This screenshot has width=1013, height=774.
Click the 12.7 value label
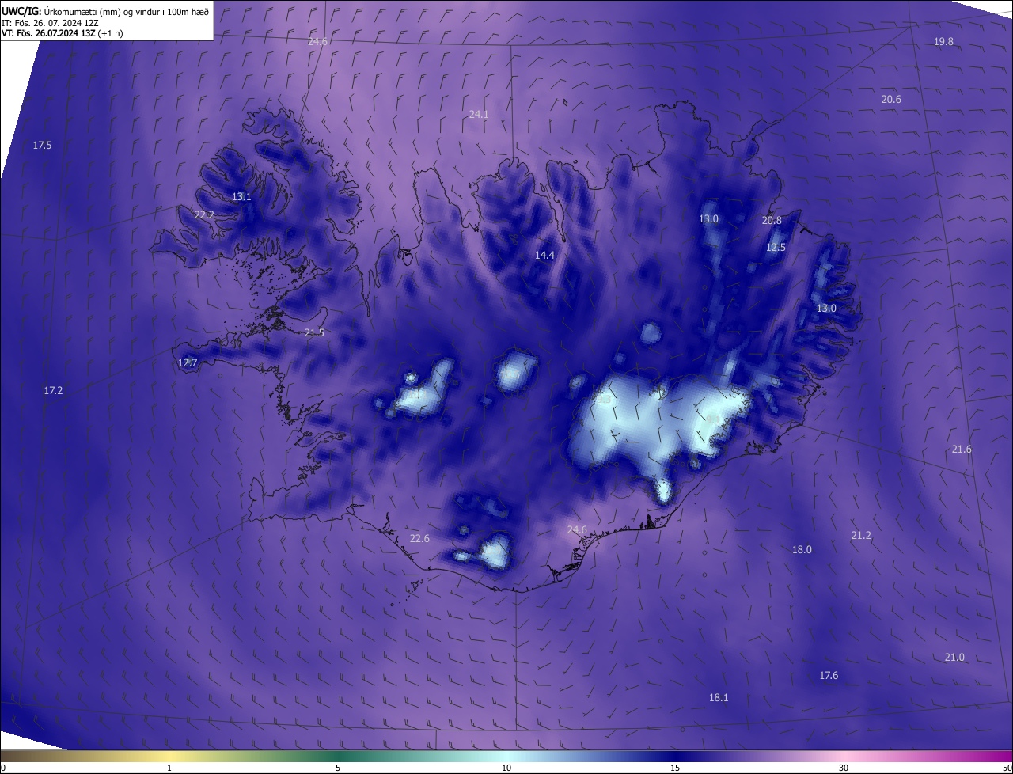(x=188, y=362)
